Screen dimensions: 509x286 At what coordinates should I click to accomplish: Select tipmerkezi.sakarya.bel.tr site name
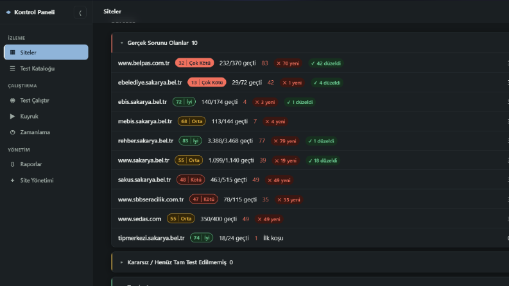(x=151, y=238)
